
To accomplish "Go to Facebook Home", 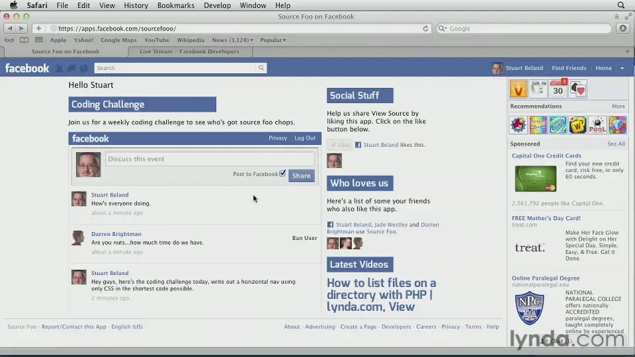I will click(603, 68).
